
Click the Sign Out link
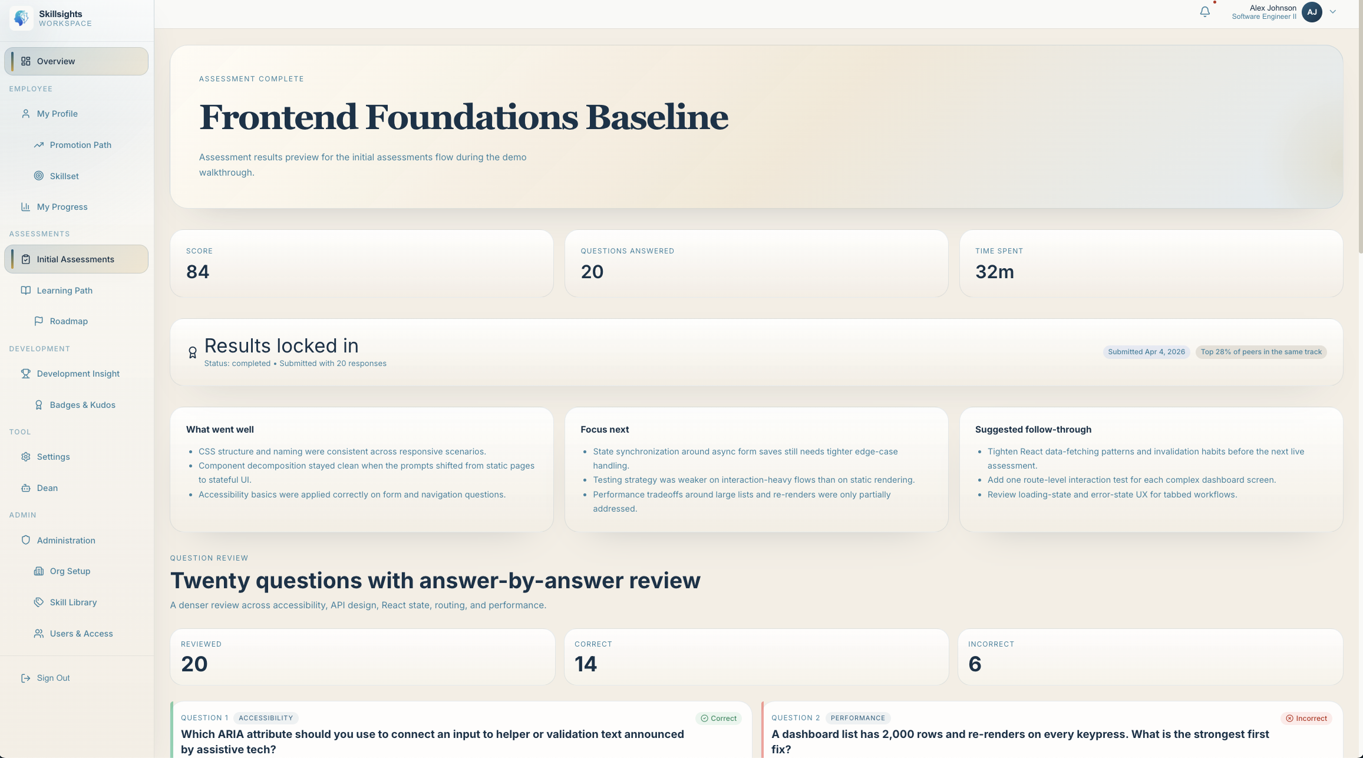coord(53,678)
